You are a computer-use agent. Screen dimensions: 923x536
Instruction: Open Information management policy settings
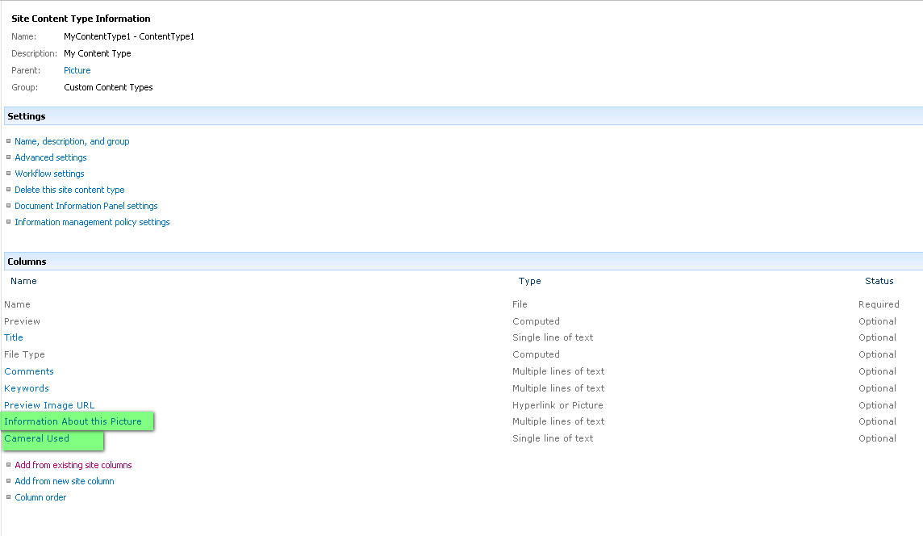click(x=92, y=222)
